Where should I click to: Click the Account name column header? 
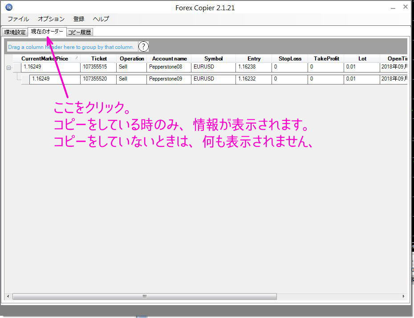coord(169,59)
